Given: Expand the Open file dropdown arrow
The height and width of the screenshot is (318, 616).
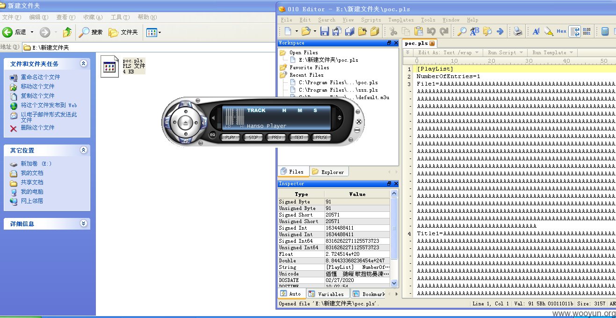Looking at the screenshot, I should 314,32.
